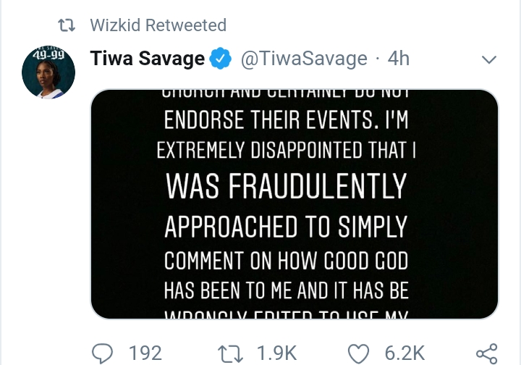Click the reply speech bubble icon
This screenshot has width=521, height=365.
point(104,353)
